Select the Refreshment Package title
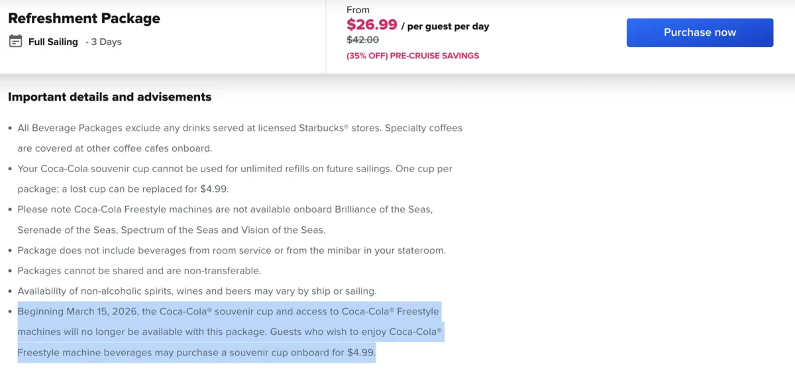 (84, 19)
